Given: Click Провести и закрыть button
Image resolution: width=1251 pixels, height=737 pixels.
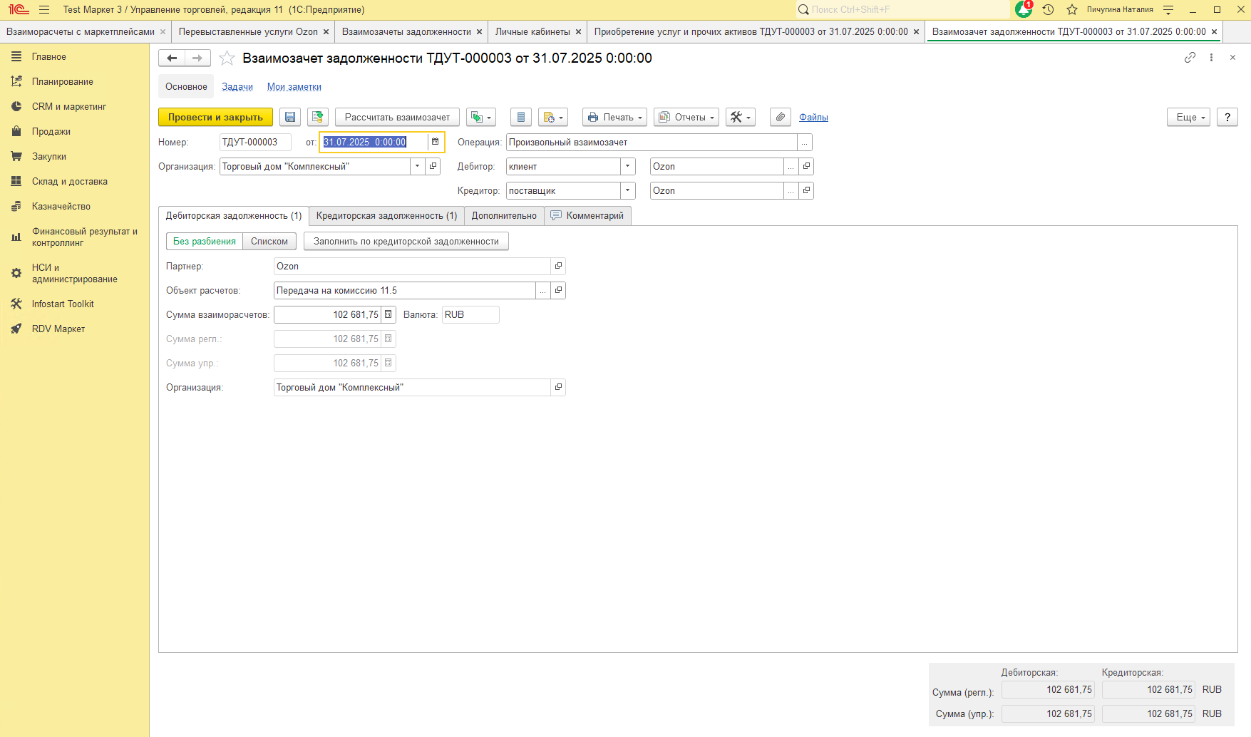Looking at the screenshot, I should pyautogui.click(x=215, y=118).
